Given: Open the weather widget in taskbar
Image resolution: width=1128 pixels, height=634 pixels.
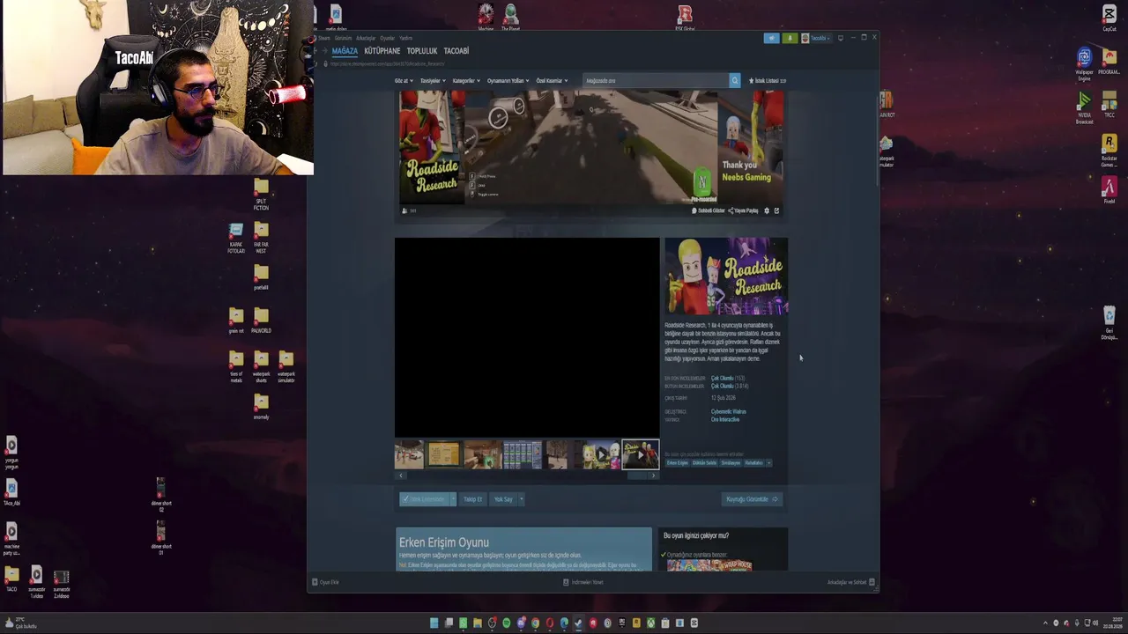Looking at the screenshot, I should click(x=21, y=623).
